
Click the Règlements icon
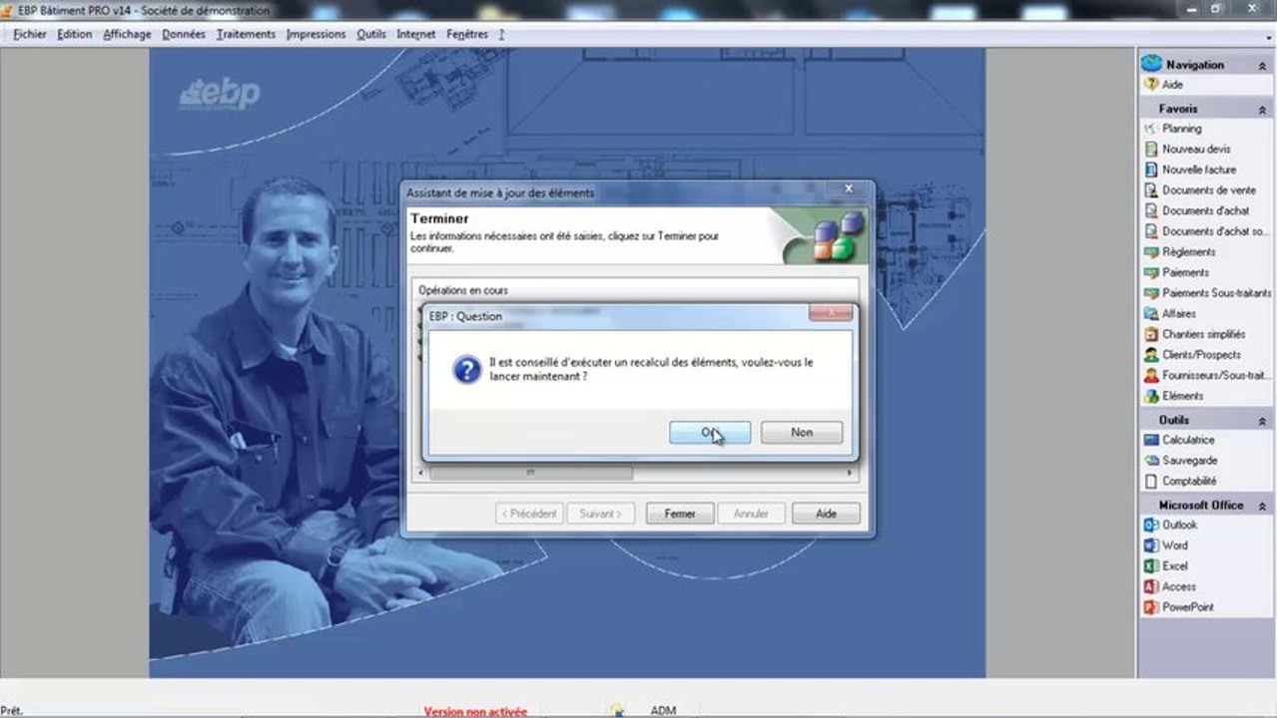tap(1151, 252)
